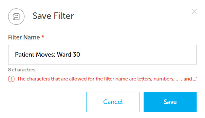The height and width of the screenshot is (118, 205).
Task: Place cursor on "Moves:" in filter name
Action: pos(46,54)
